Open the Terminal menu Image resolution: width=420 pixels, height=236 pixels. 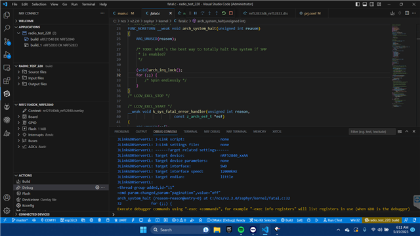[x=89, y=5]
